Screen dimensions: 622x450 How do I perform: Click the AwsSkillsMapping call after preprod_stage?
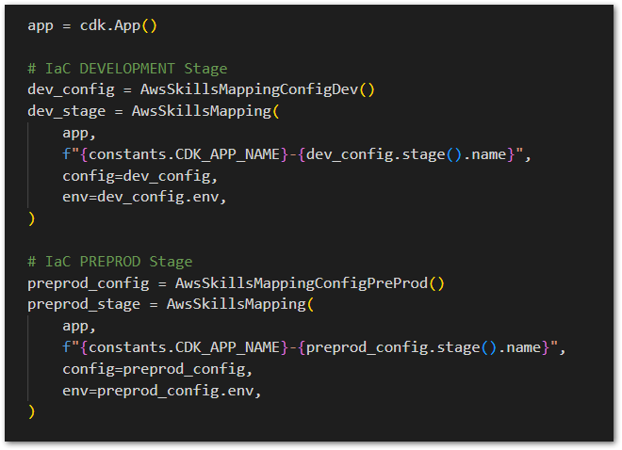236,305
